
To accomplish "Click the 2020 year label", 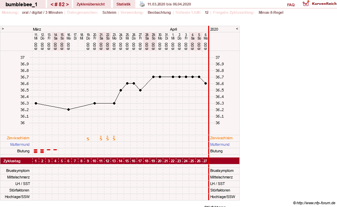I will (214, 29).
